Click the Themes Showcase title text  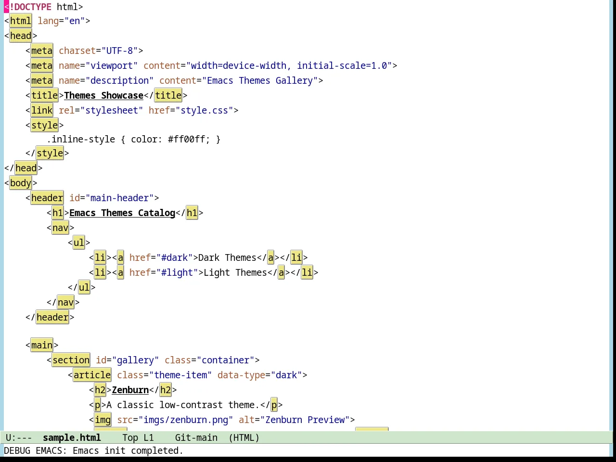point(103,95)
